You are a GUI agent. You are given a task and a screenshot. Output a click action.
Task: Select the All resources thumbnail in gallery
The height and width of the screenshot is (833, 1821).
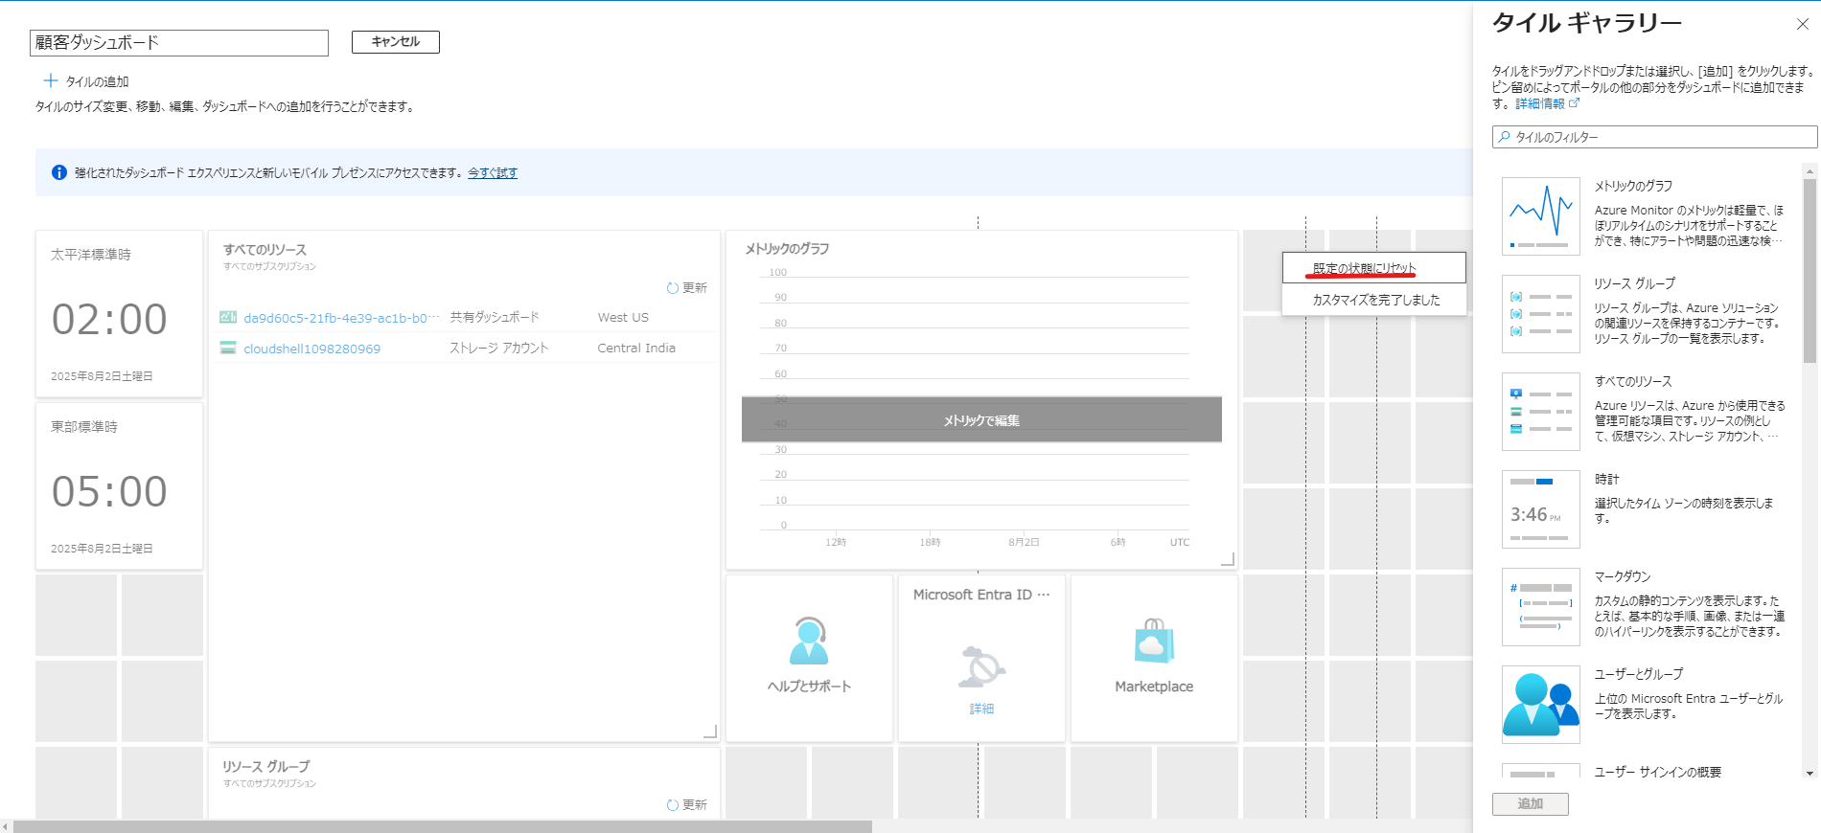(1541, 412)
